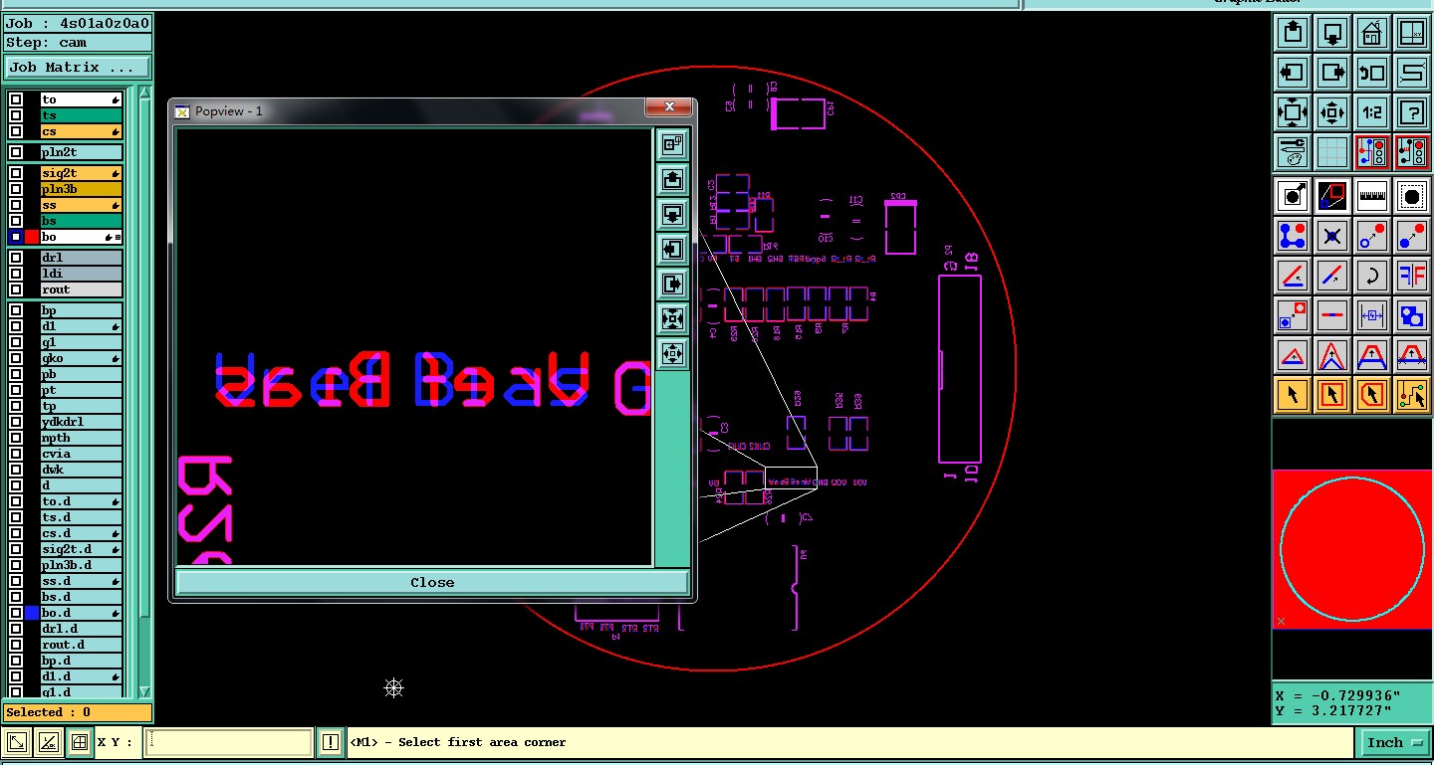This screenshot has height=765, width=1434.
Task: Pan the view down with arrow icon
Action: coord(1332,33)
